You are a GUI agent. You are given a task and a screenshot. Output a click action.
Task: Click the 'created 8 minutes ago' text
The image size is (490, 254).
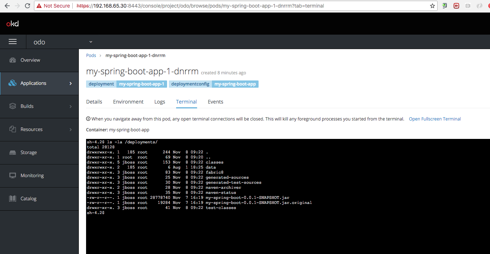[223, 73]
